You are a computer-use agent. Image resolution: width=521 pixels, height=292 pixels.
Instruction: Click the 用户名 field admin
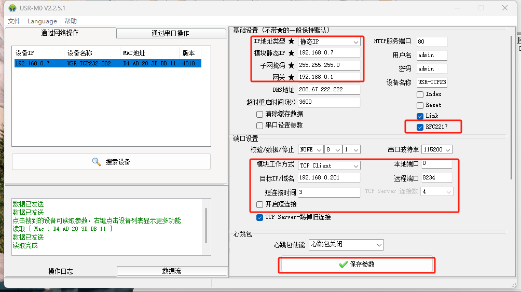click(x=432, y=55)
